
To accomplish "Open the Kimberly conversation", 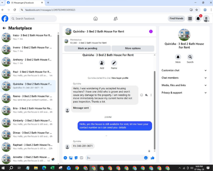I will [28, 122].
